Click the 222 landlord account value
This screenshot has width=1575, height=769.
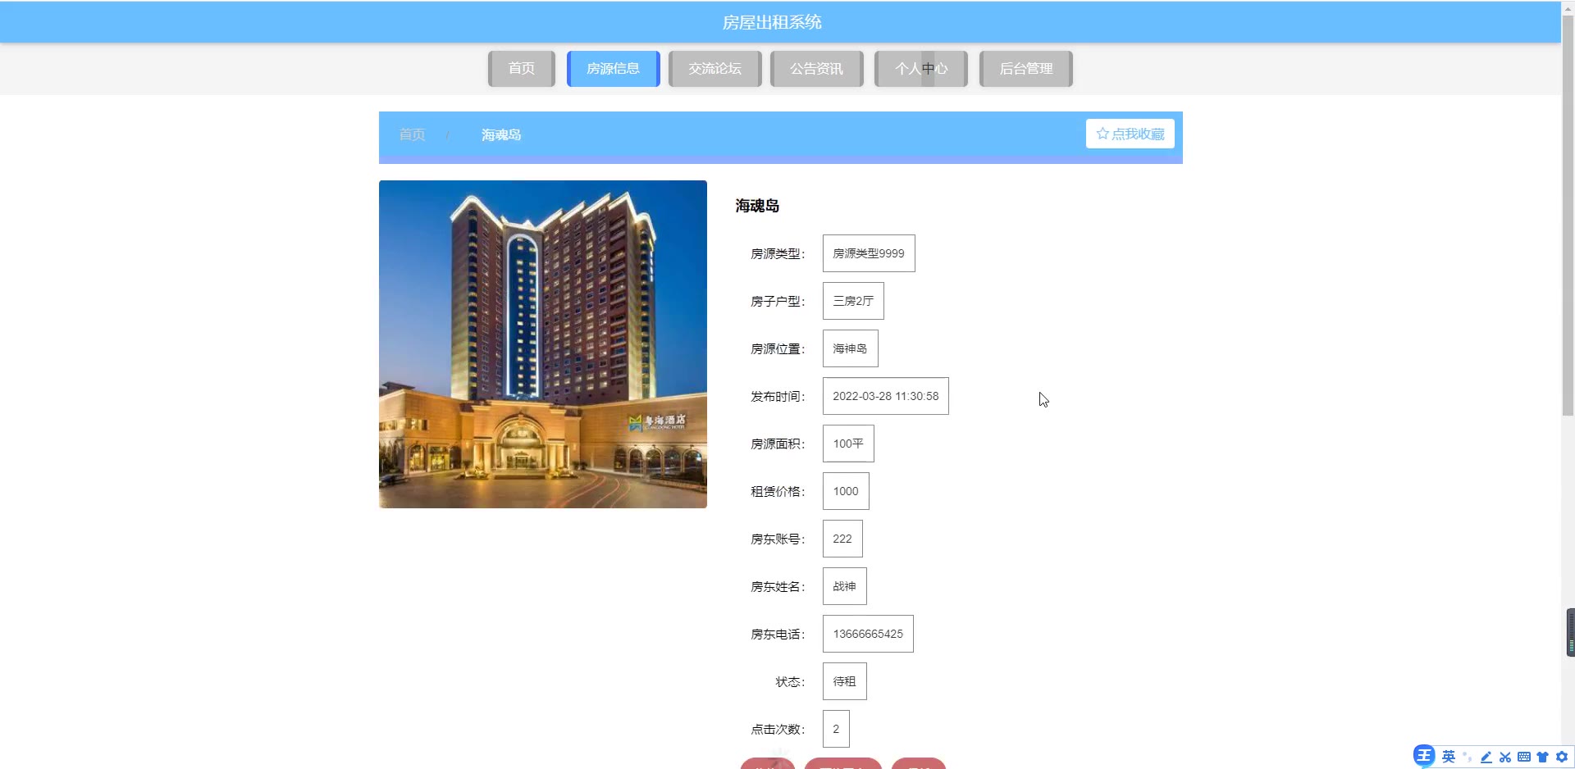(x=842, y=539)
